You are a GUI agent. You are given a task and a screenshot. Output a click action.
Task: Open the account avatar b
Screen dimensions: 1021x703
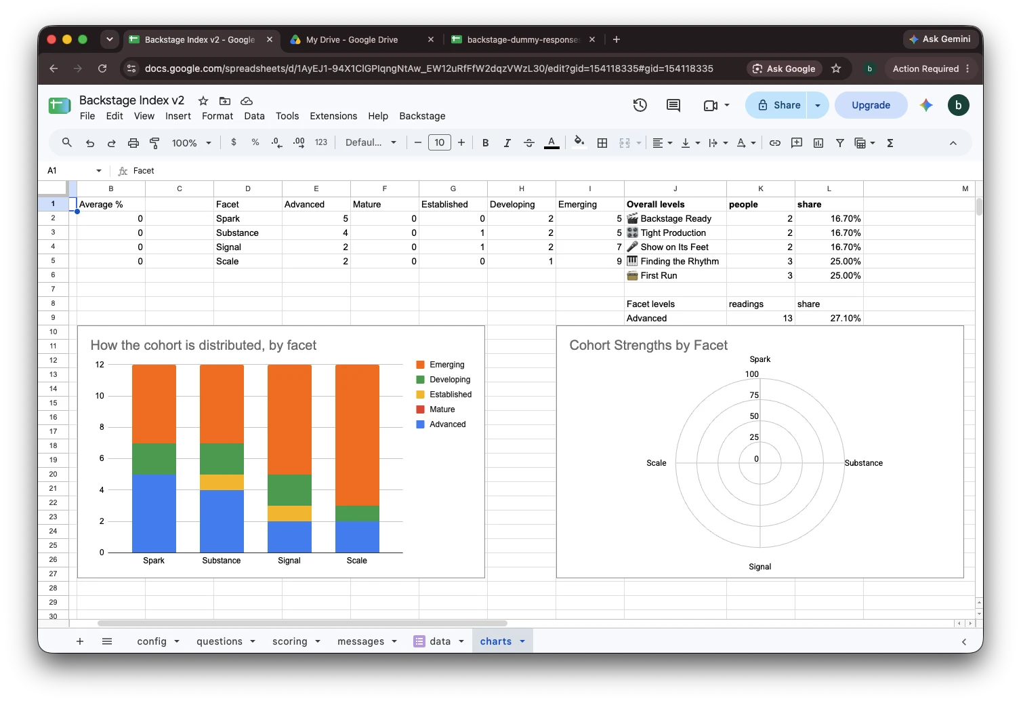coord(958,105)
